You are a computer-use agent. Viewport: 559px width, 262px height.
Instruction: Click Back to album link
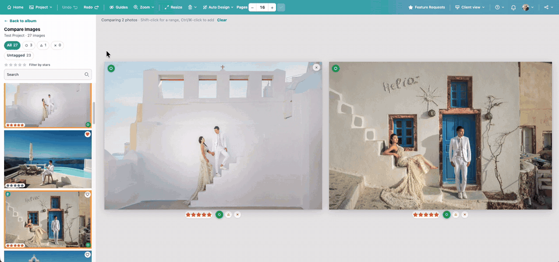point(20,21)
